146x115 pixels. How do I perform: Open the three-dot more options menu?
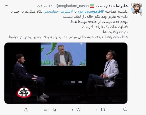tap(7, 6)
